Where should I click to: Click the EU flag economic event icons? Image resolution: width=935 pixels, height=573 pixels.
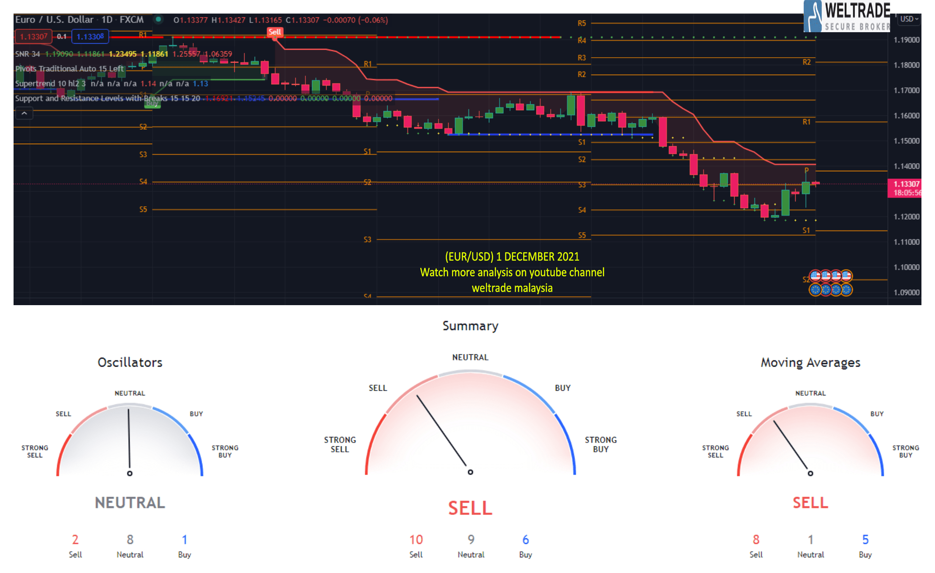click(831, 290)
